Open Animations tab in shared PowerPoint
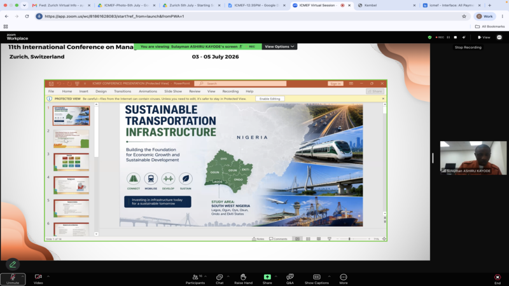Image resolution: width=509 pixels, height=286 pixels. coord(148,92)
